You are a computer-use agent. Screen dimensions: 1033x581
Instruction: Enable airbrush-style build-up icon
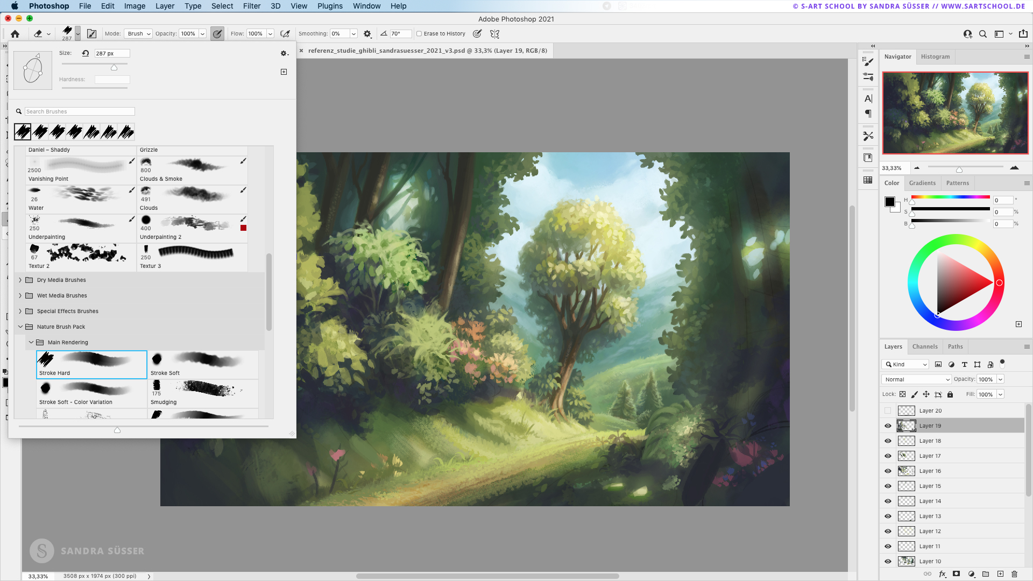(285, 34)
